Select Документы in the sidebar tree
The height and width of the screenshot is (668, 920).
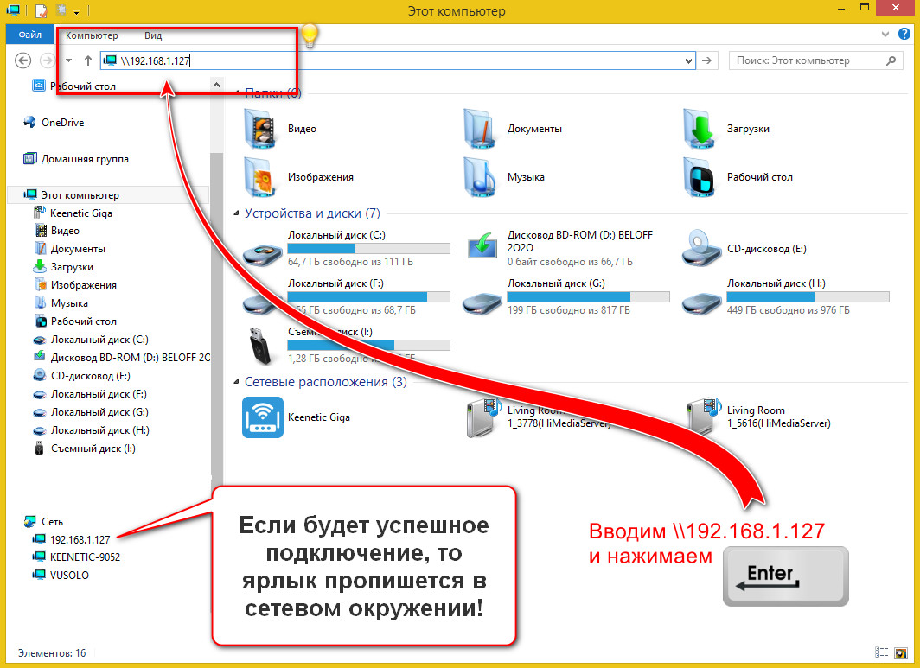(x=70, y=249)
